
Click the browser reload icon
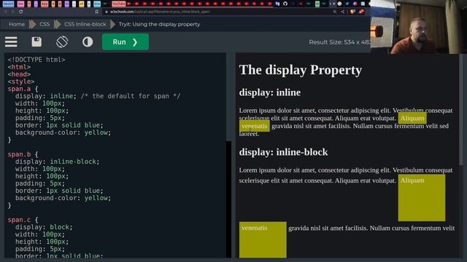21,12
